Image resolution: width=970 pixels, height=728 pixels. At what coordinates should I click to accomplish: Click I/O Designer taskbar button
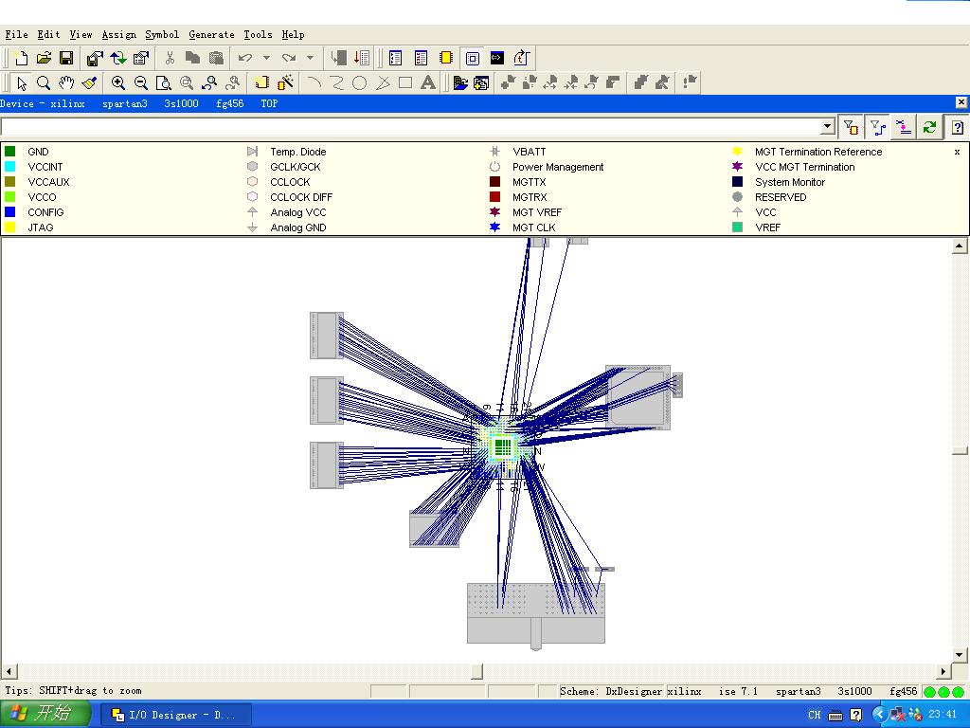tap(176, 715)
